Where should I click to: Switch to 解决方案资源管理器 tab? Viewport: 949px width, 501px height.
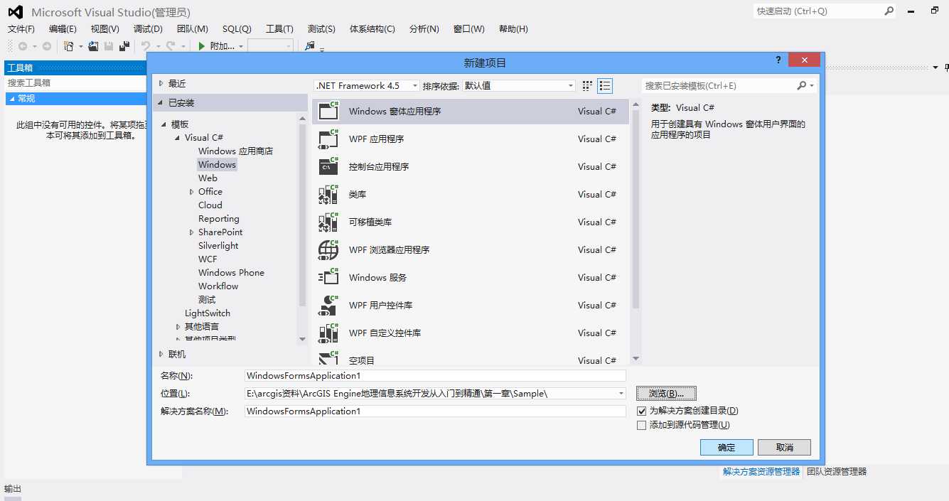tap(761, 471)
